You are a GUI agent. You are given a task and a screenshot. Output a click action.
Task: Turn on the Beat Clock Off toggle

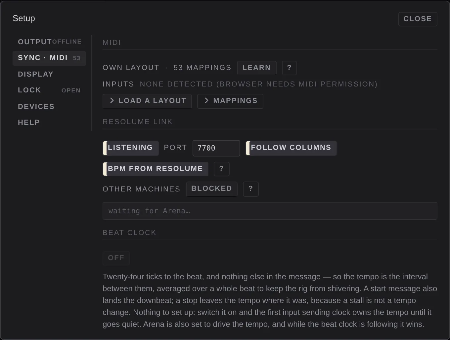tap(116, 258)
